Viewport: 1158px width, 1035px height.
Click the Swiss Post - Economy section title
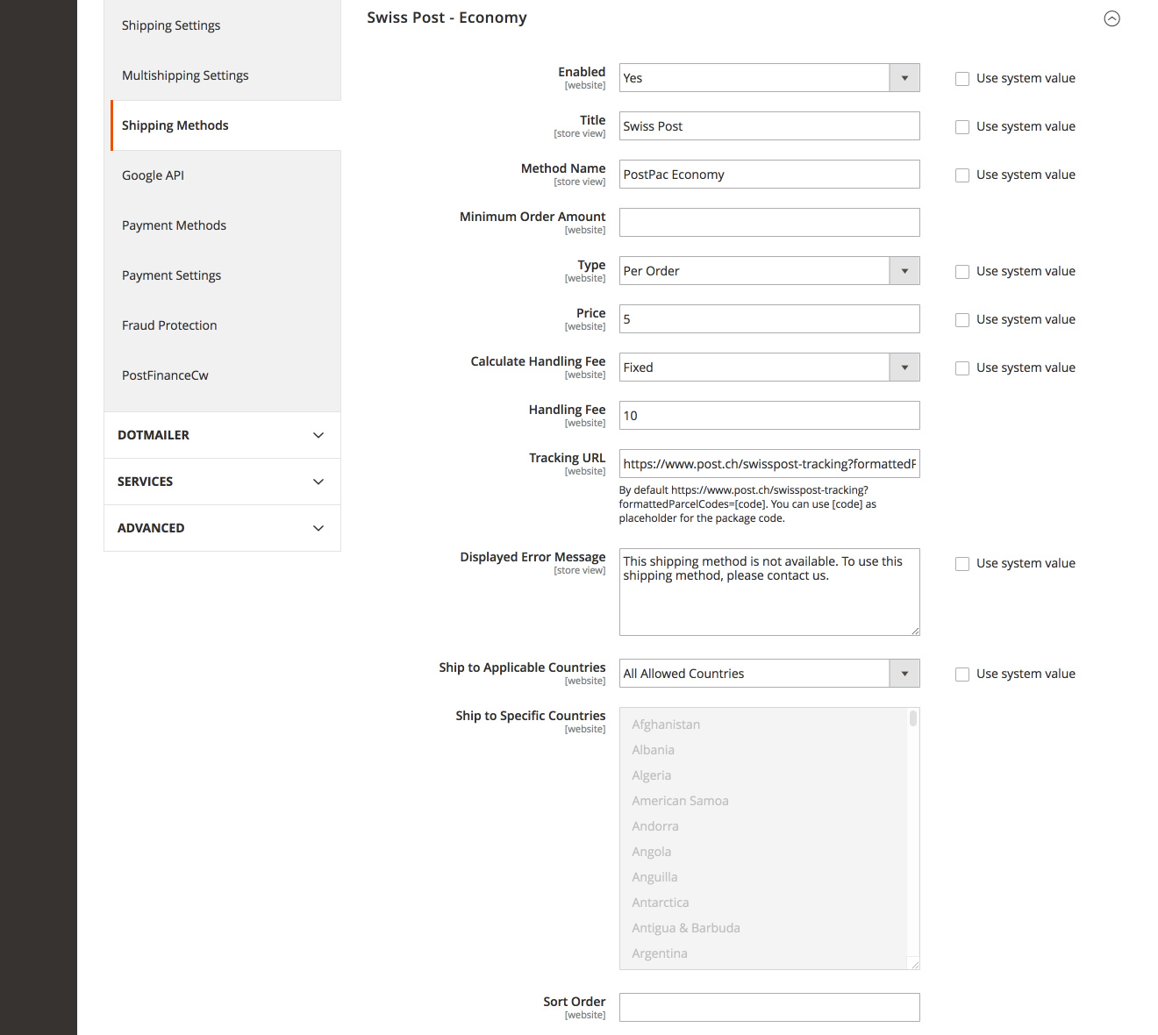[447, 18]
